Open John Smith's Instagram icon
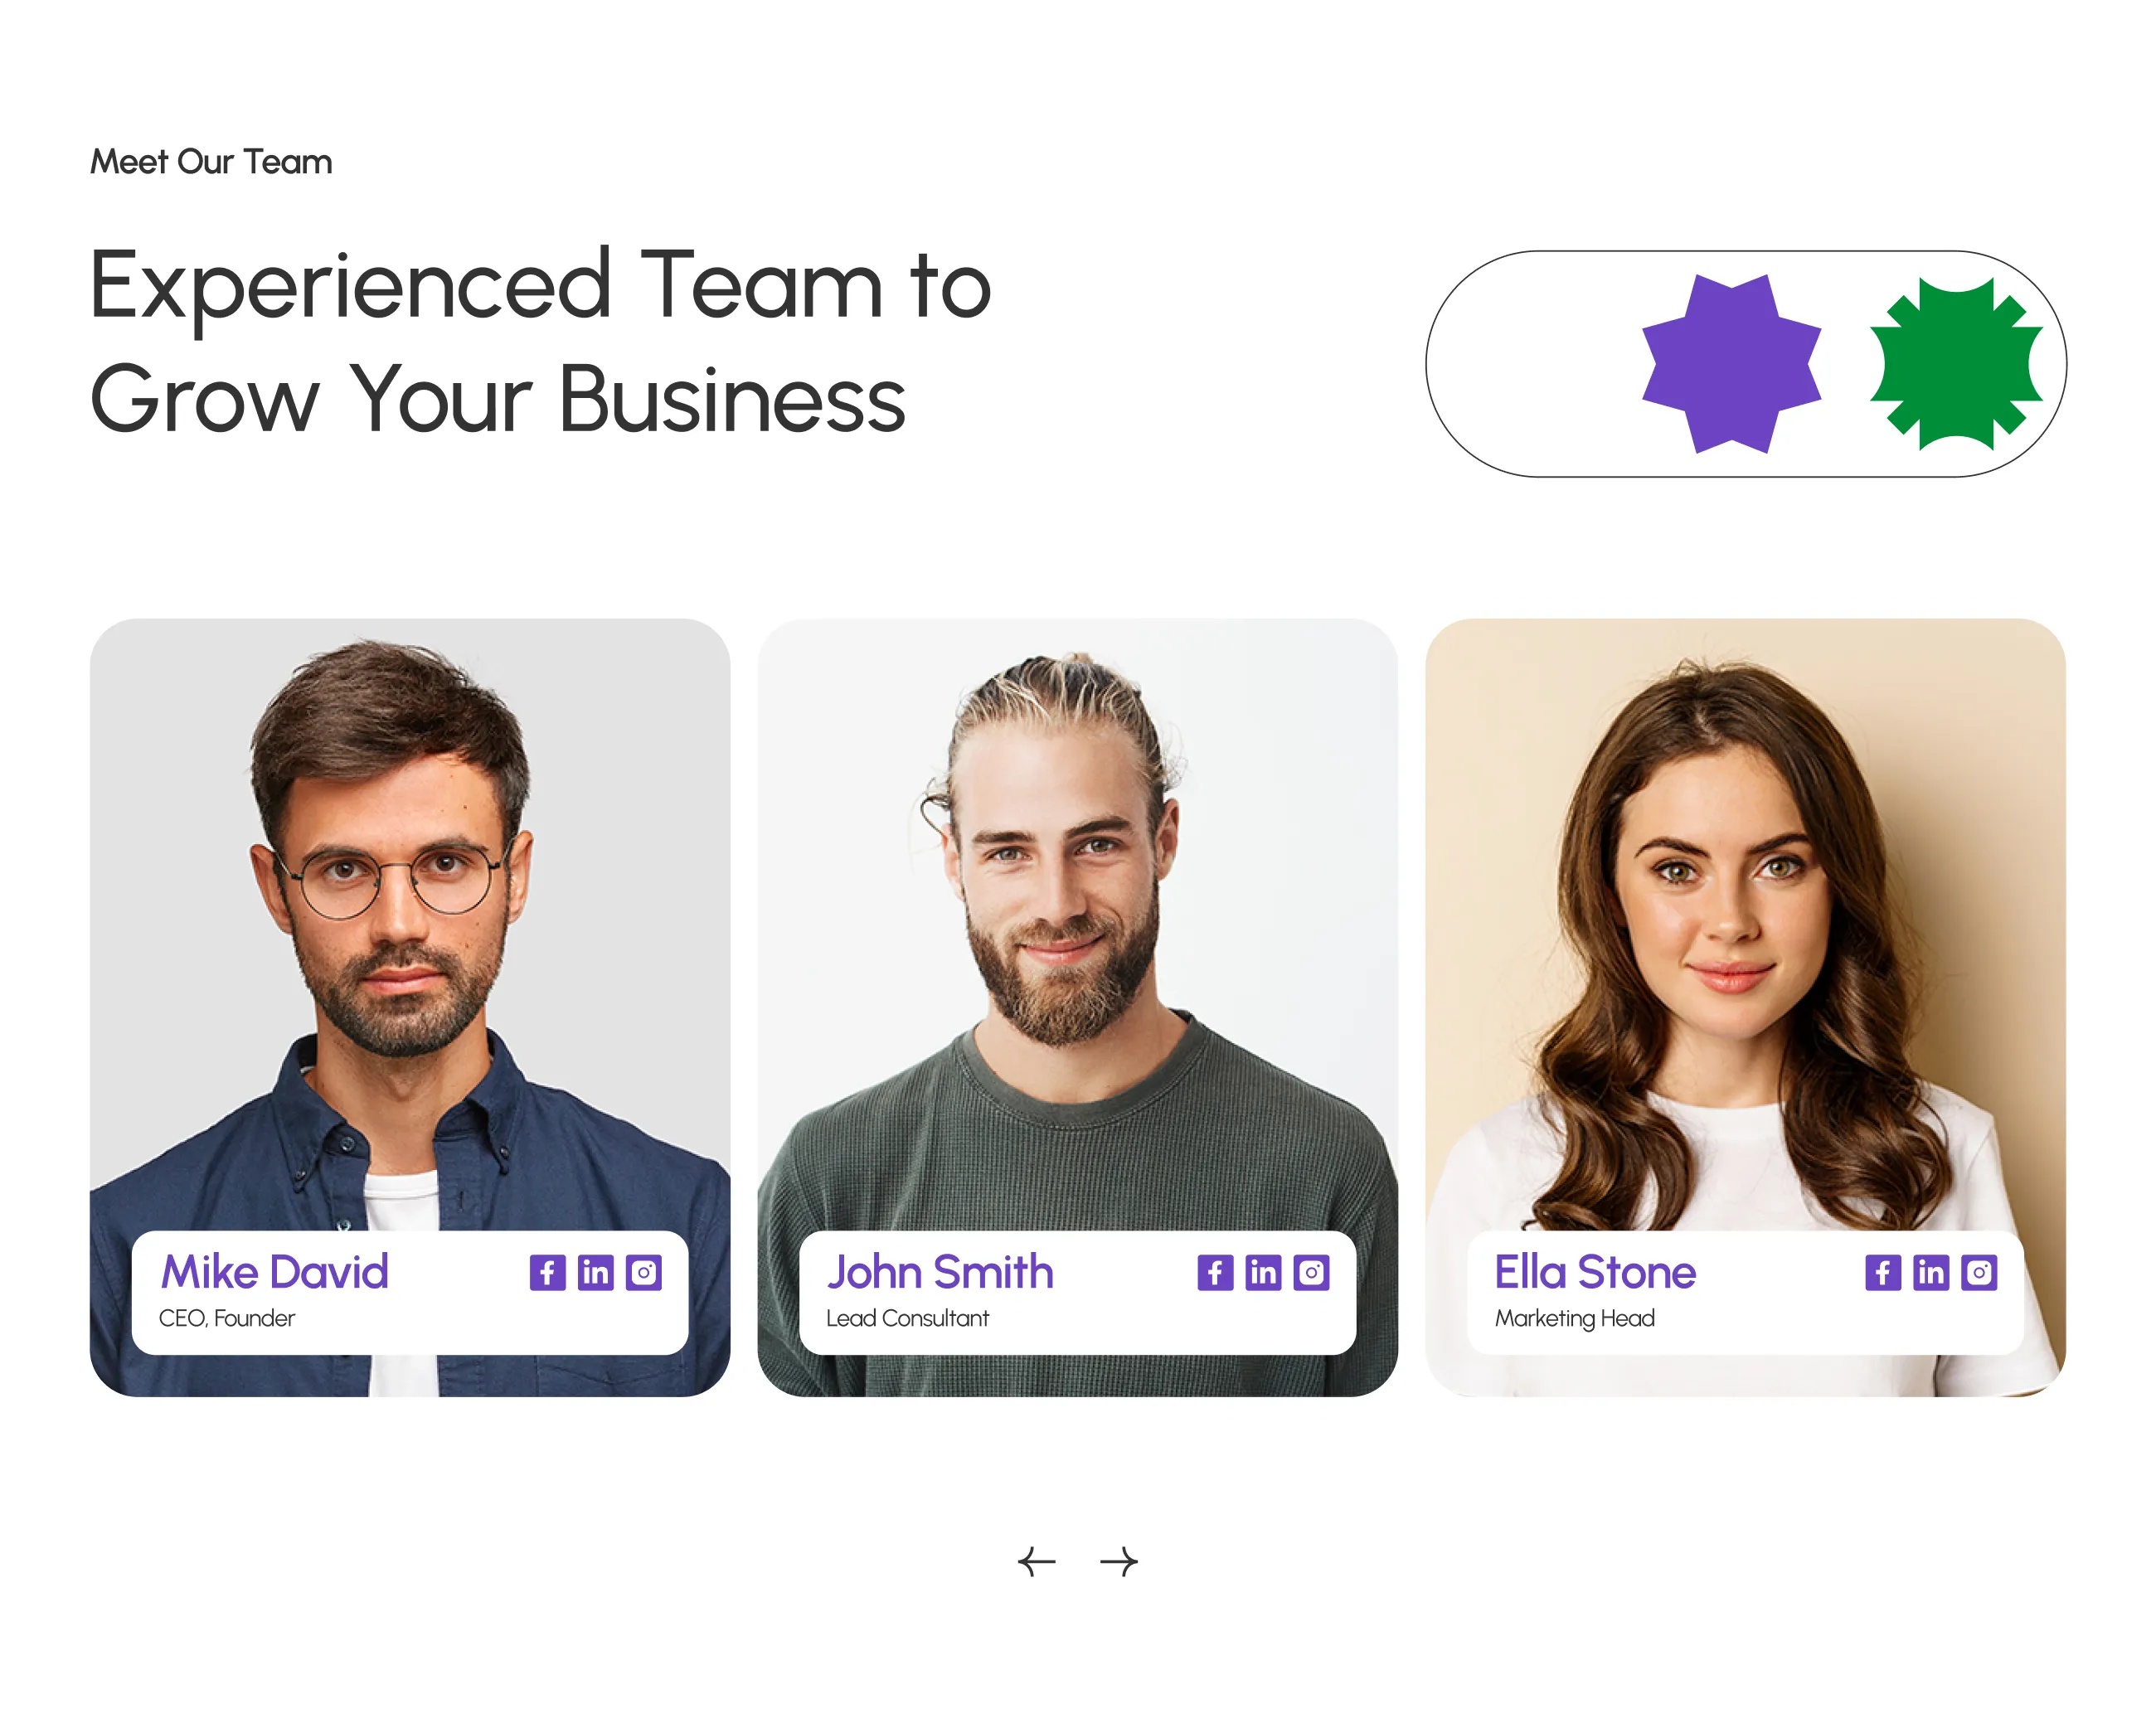The height and width of the screenshot is (1728, 2156). click(1311, 1273)
